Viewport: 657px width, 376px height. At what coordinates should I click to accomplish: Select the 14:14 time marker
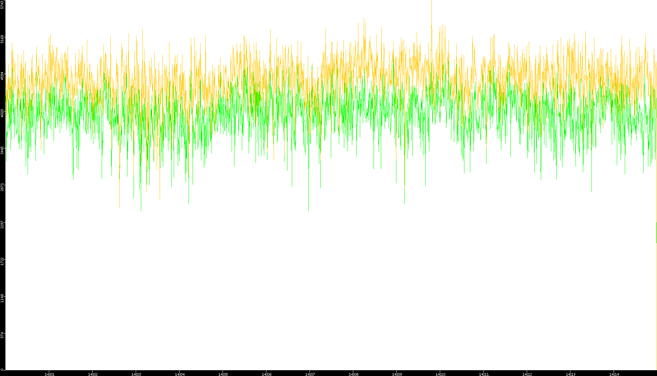(614, 374)
